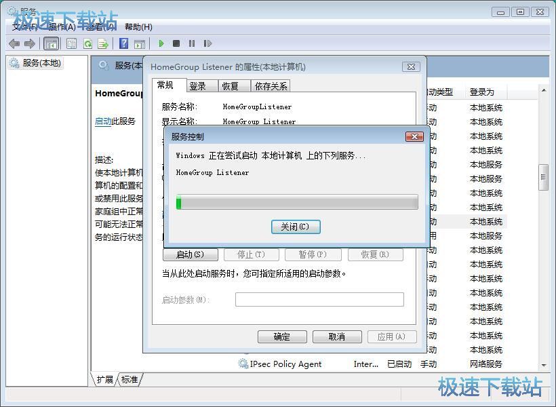
Task: Click the service start progress bar
Action: point(297,202)
